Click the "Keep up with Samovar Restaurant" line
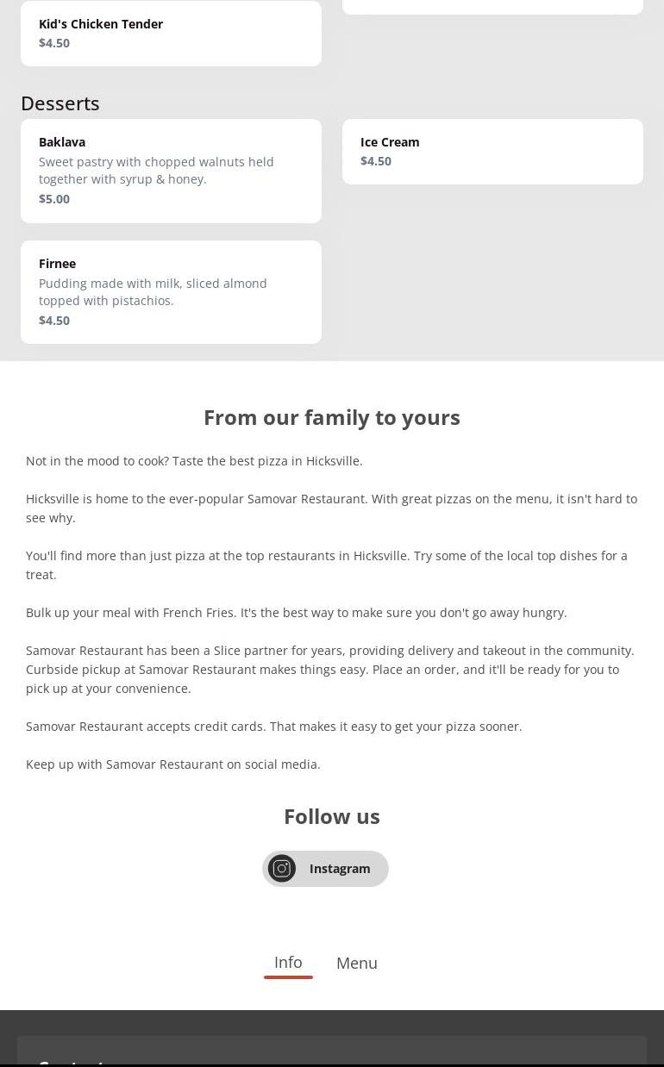The width and height of the screenshot is (664, 1067). (173, 764)
